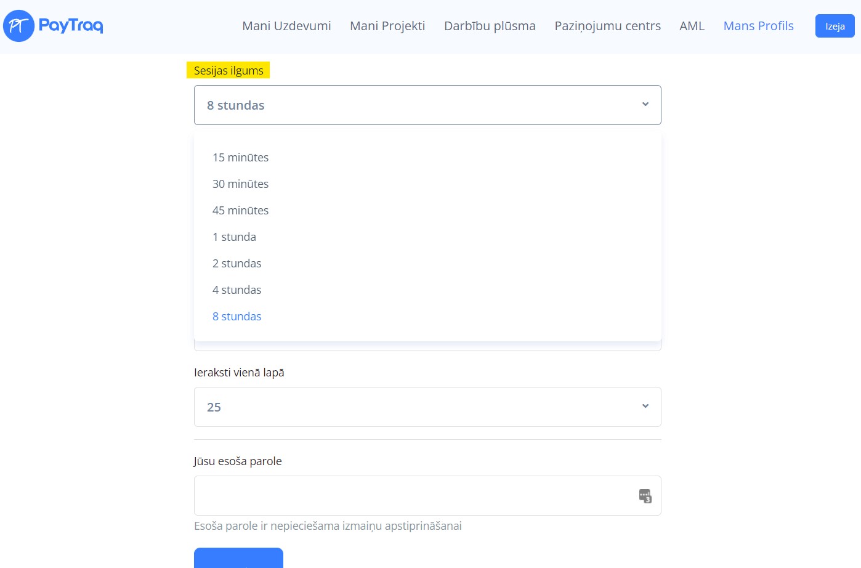Click the password manager icon in the password field
861x568 pixels.
tap(645, 496)
